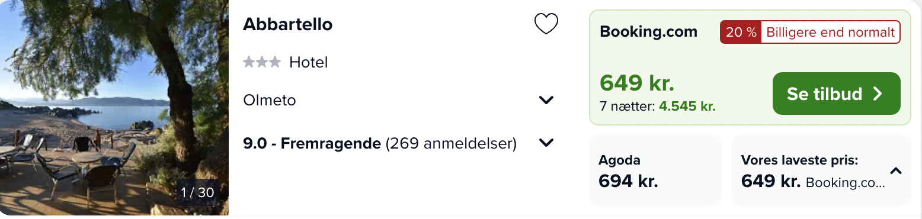Viewport: 922px width, 219px height.
Task: Click the right arrow on Se tilbud
Action: (878, 94)
